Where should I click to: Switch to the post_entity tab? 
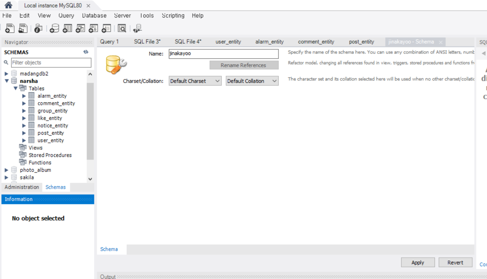point(361,41)
